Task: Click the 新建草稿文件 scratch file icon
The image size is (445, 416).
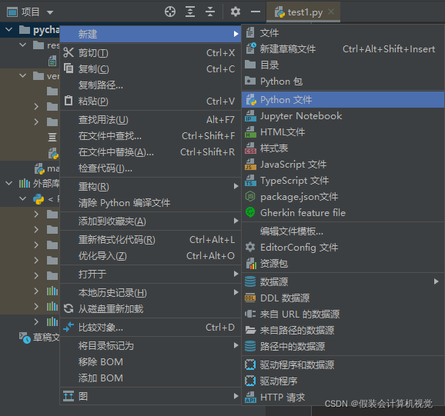Action: (x=250, y=48)
